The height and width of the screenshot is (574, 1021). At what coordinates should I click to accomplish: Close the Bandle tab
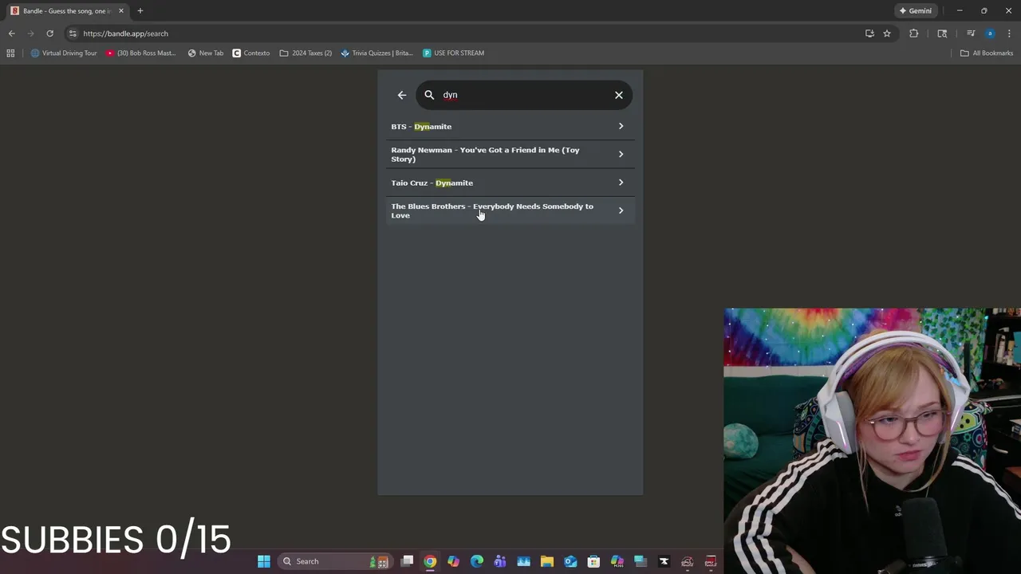tap(121, 11)
